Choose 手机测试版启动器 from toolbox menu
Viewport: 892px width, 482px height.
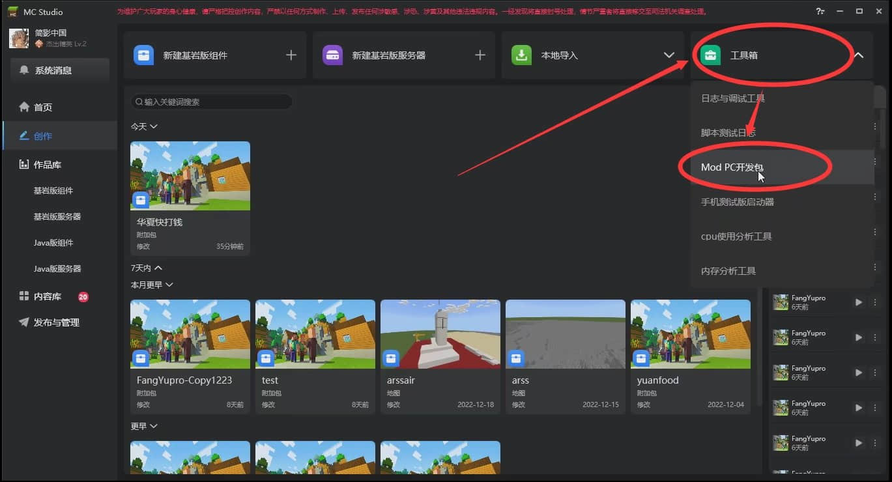(782, 202)
